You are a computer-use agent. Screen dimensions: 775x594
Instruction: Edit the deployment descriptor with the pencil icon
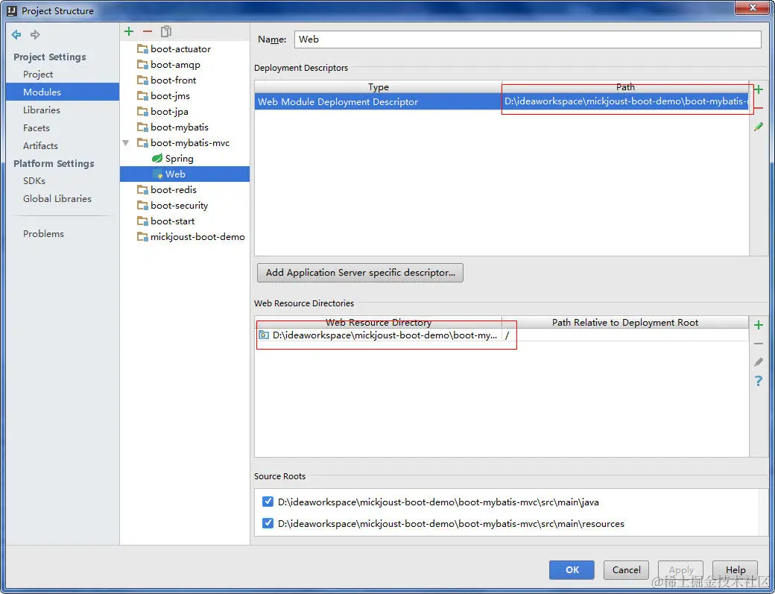(759, 127)
